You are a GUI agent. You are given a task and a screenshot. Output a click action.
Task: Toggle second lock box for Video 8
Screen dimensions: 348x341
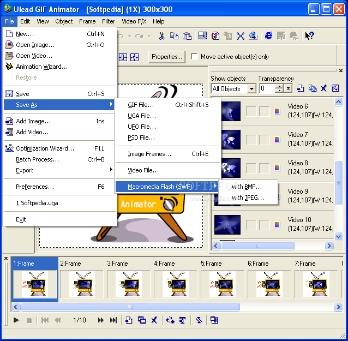tap(265, 168)
